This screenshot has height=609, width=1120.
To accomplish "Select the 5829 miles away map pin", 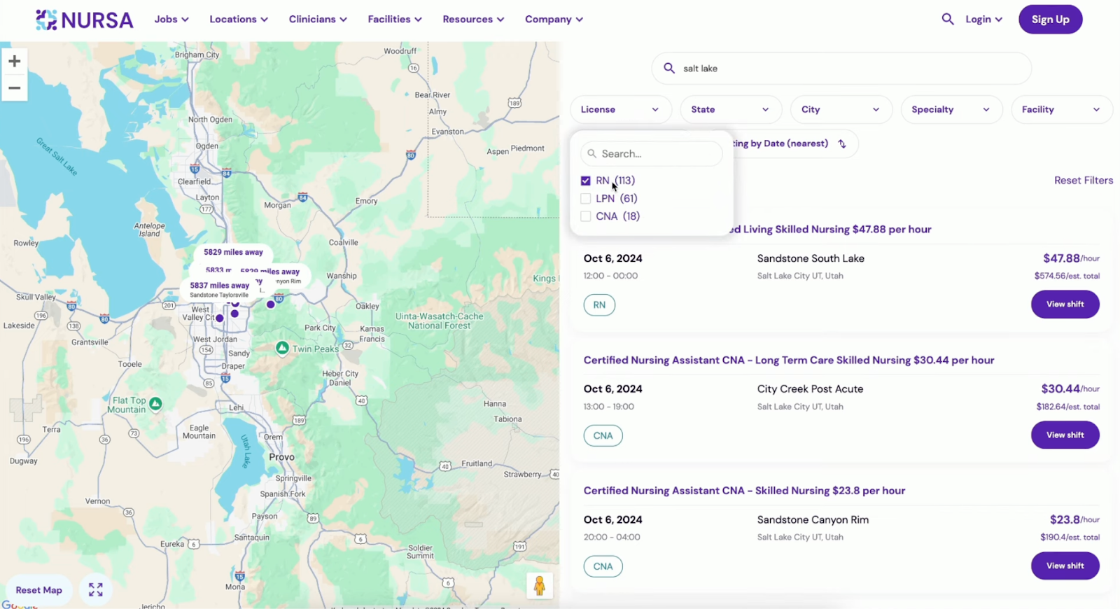I will [x=233, y=252].
